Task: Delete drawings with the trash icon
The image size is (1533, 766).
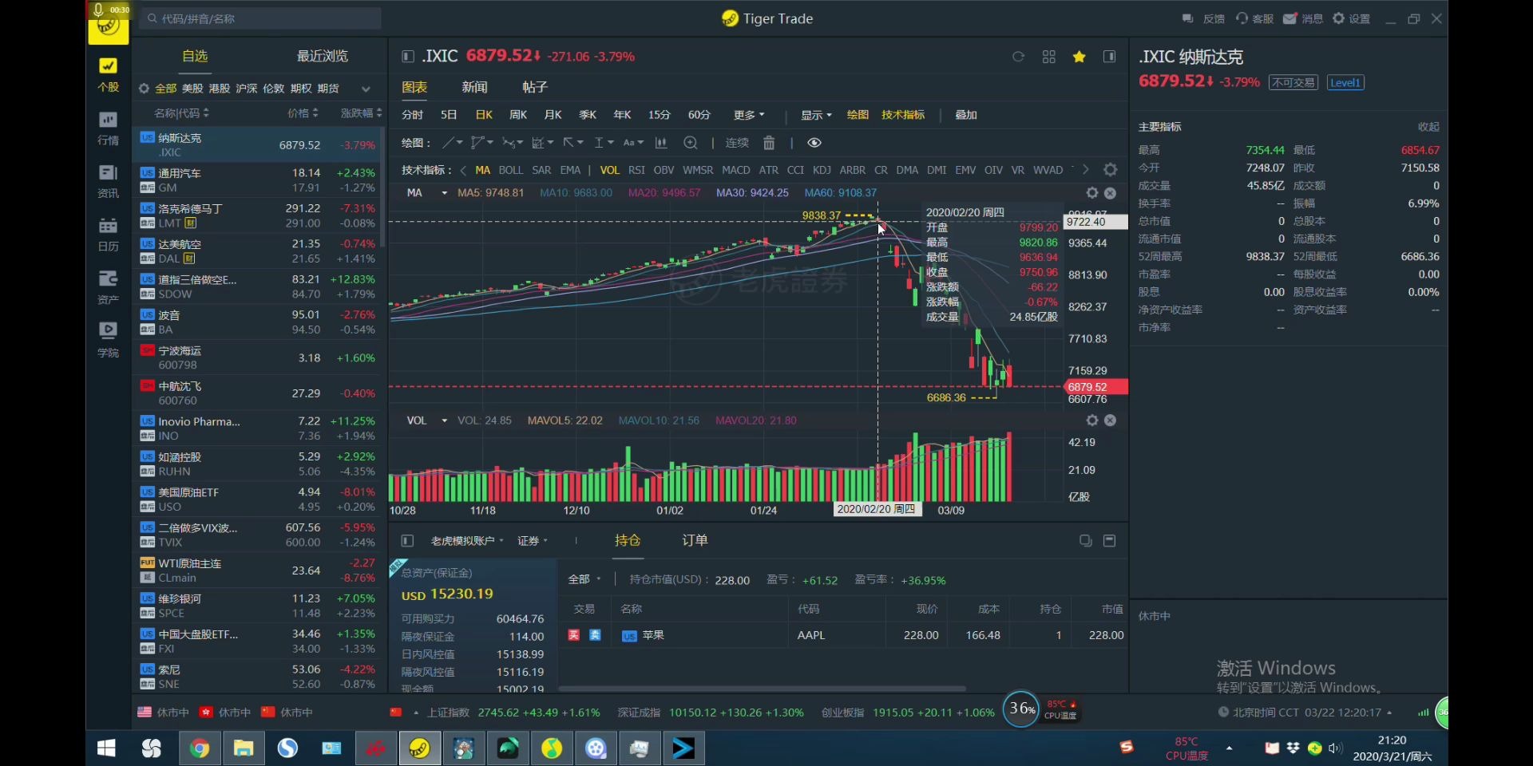Action: (769, 143)
